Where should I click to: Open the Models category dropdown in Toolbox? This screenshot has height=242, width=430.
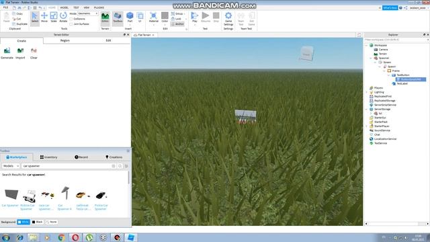pyautogui.click(x=11, y=166)
